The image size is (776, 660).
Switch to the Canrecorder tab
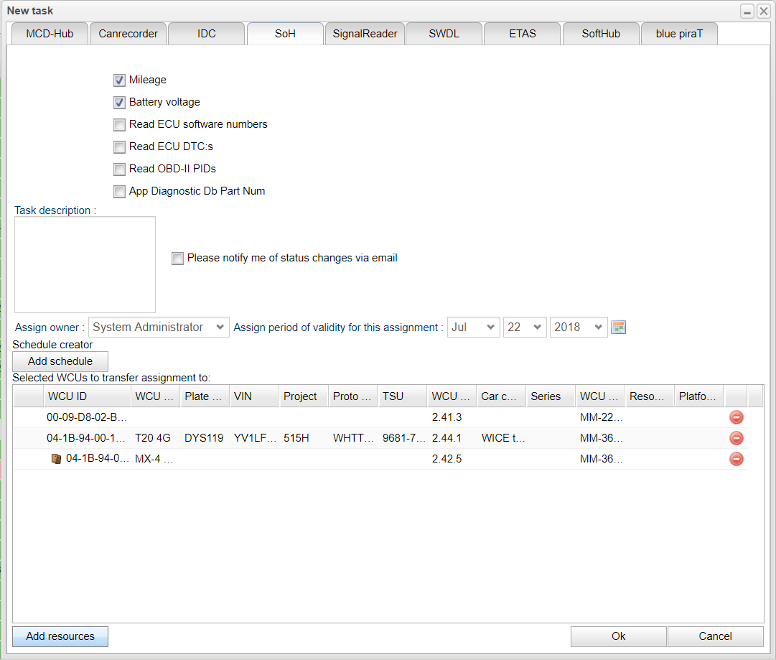[x=128, y=34]
